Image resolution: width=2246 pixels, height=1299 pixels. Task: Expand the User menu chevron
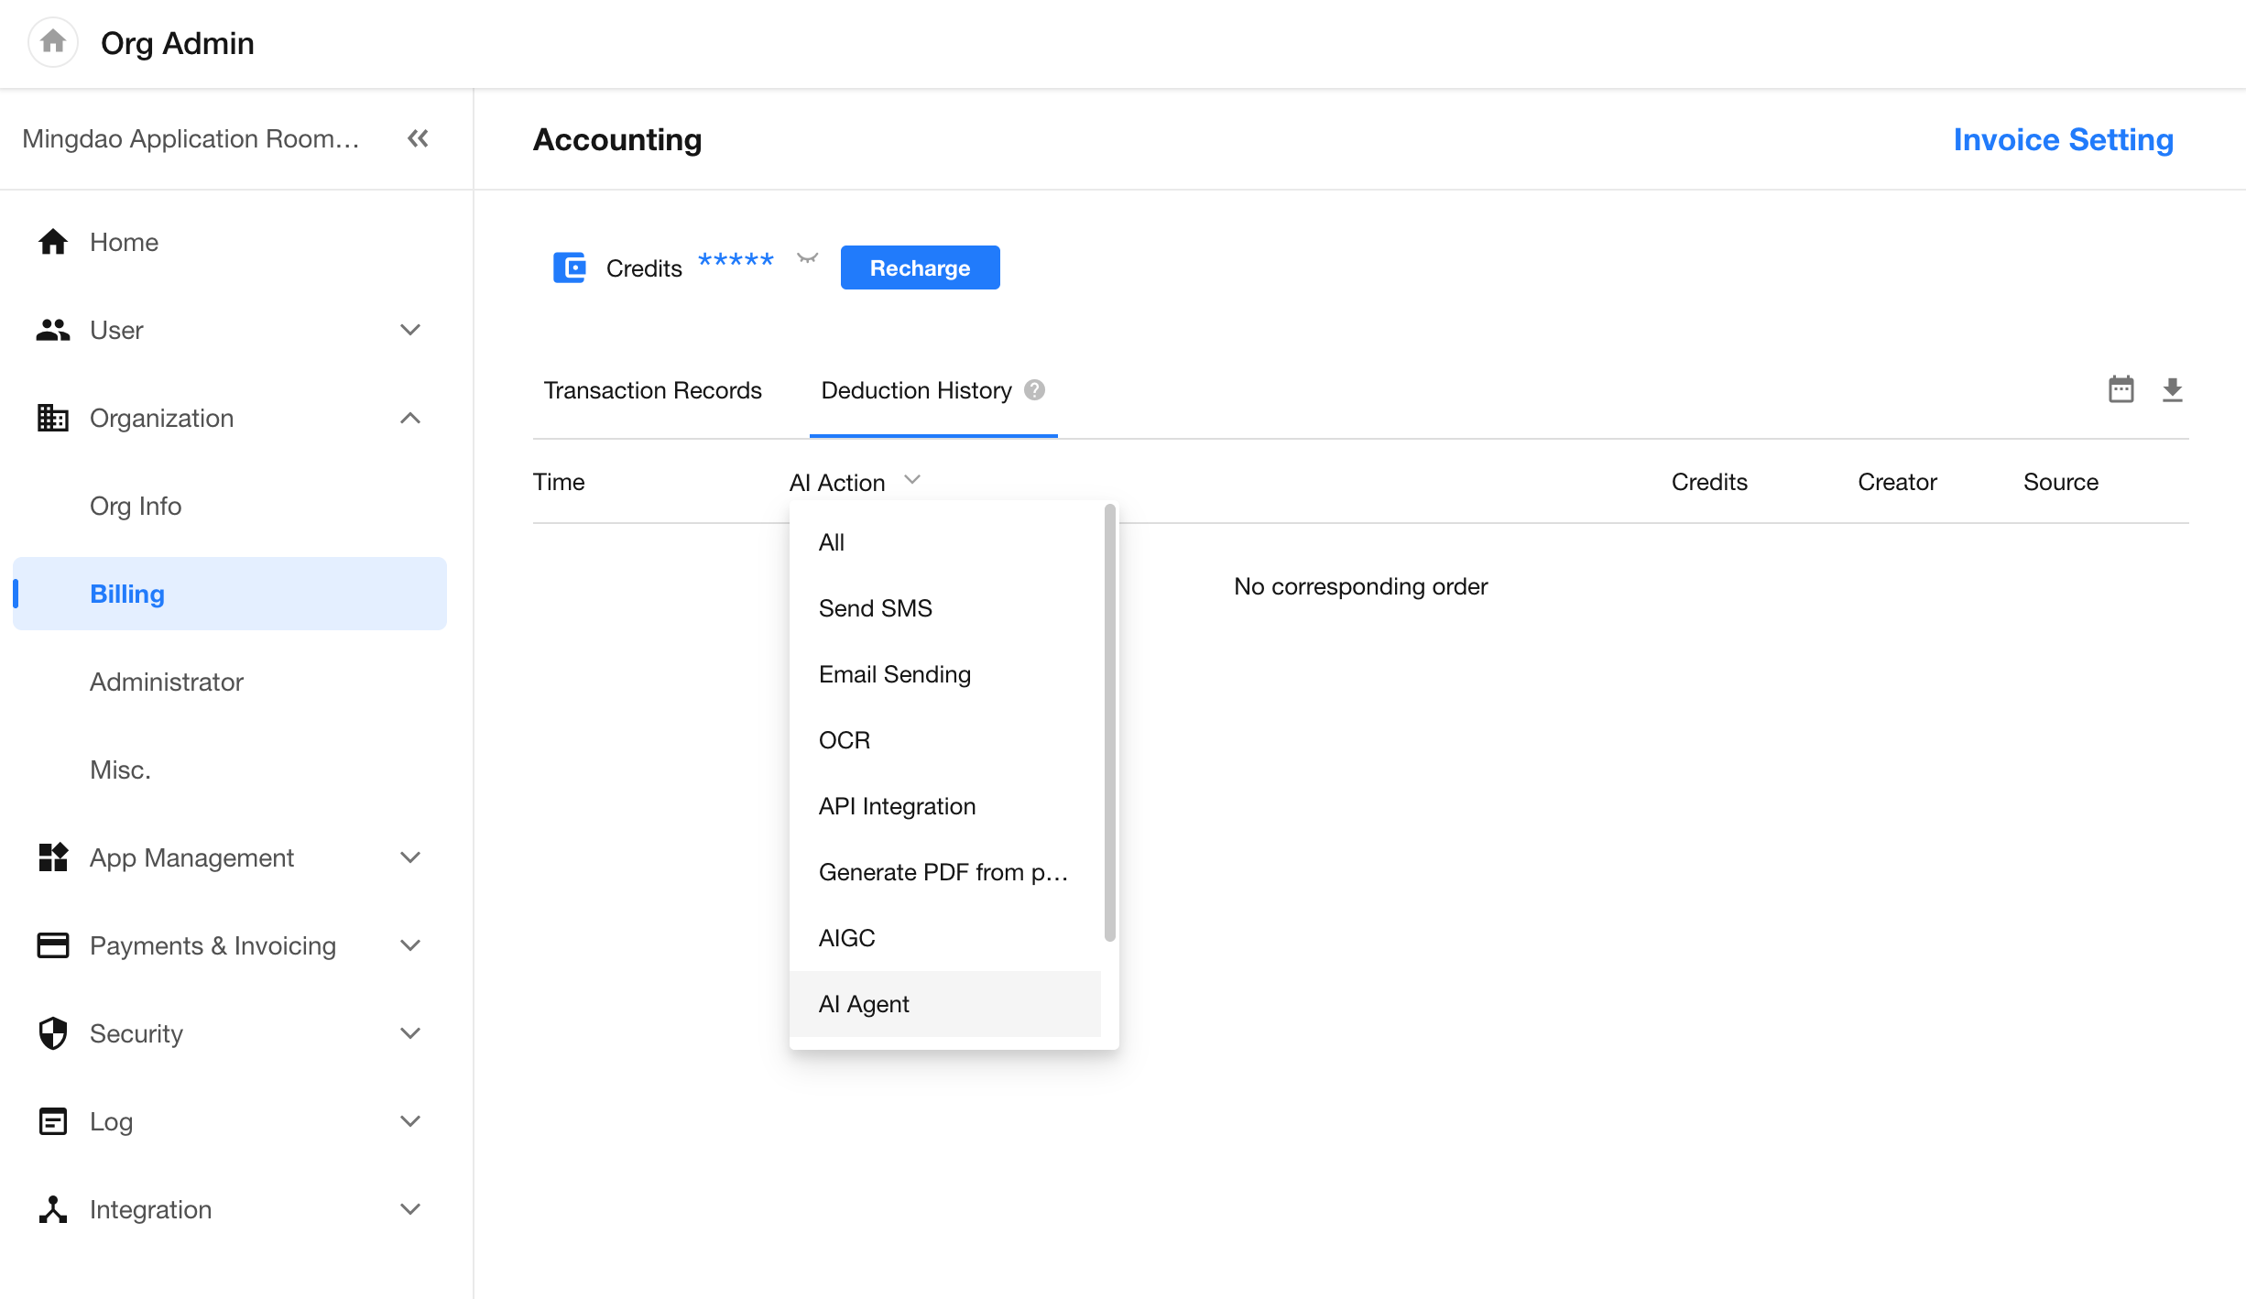pos(410,330)
